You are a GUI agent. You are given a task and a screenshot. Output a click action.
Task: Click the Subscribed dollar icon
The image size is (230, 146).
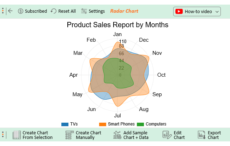20,11
